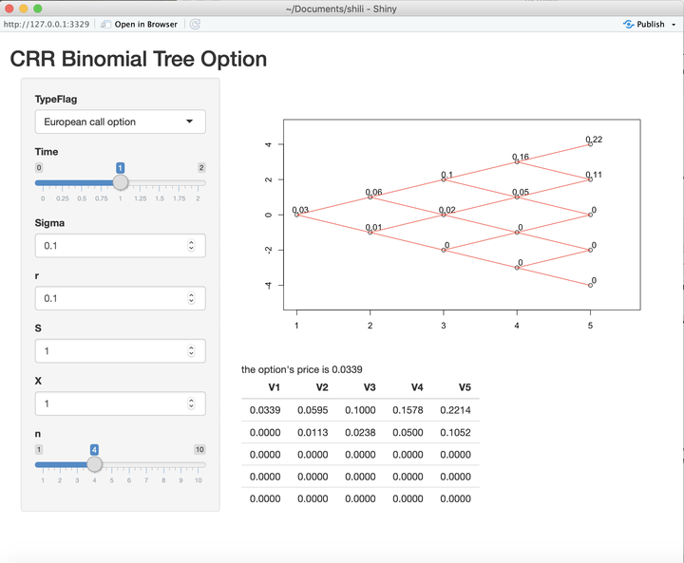Click the n slider handle
The image size is (684, 563).
coord(94,463)
